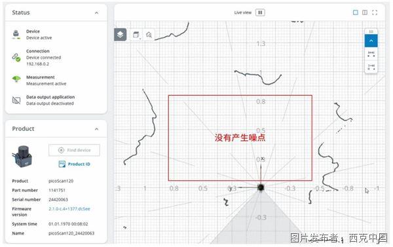Open the view perspective cube dropdown
Viewport: 393px width, 247px height.
(x=136, y=35)
